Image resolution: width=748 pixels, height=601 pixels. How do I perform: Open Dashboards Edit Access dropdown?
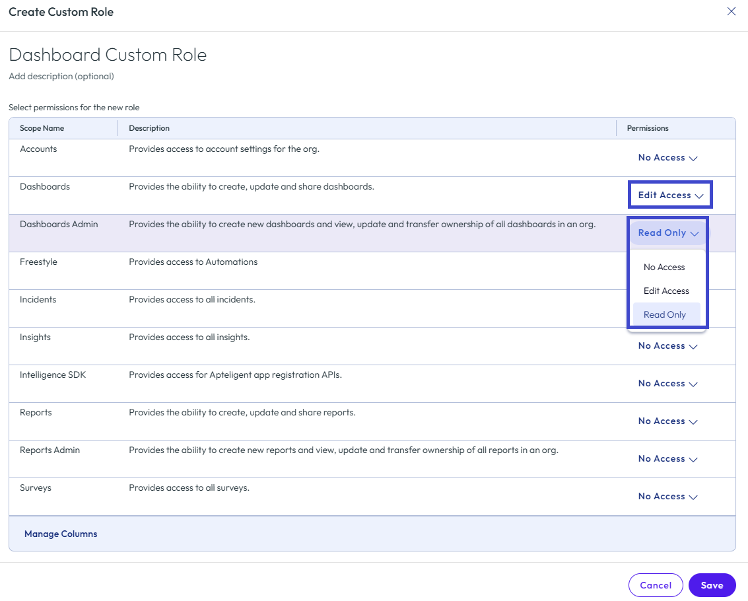(x=670, y=195)
